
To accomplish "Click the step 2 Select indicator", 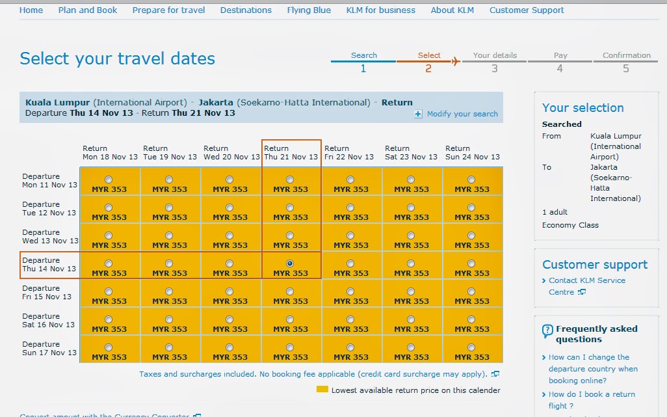I will 429,61.
